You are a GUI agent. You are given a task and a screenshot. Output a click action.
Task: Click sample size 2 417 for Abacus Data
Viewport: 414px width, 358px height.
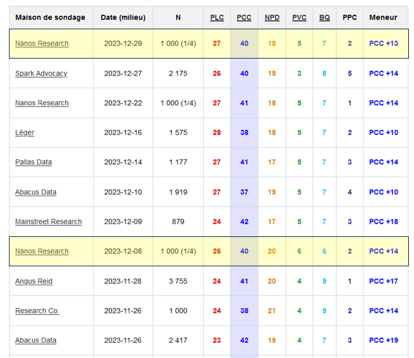[178, 340]
